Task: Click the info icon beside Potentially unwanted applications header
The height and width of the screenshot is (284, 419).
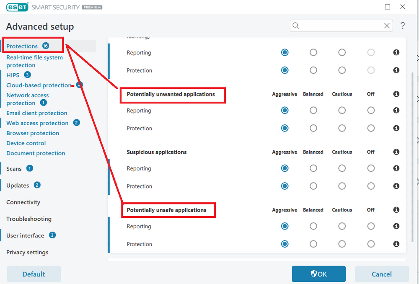Action: point(396,94)
